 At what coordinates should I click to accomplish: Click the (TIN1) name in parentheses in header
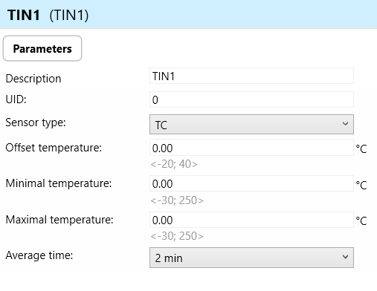tap(69, 16)
